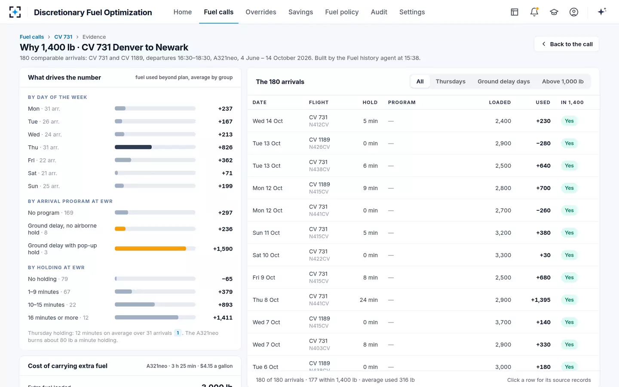
Task: Click the 'Ground delay with pop-up hold' label
Action: point(62,249)
